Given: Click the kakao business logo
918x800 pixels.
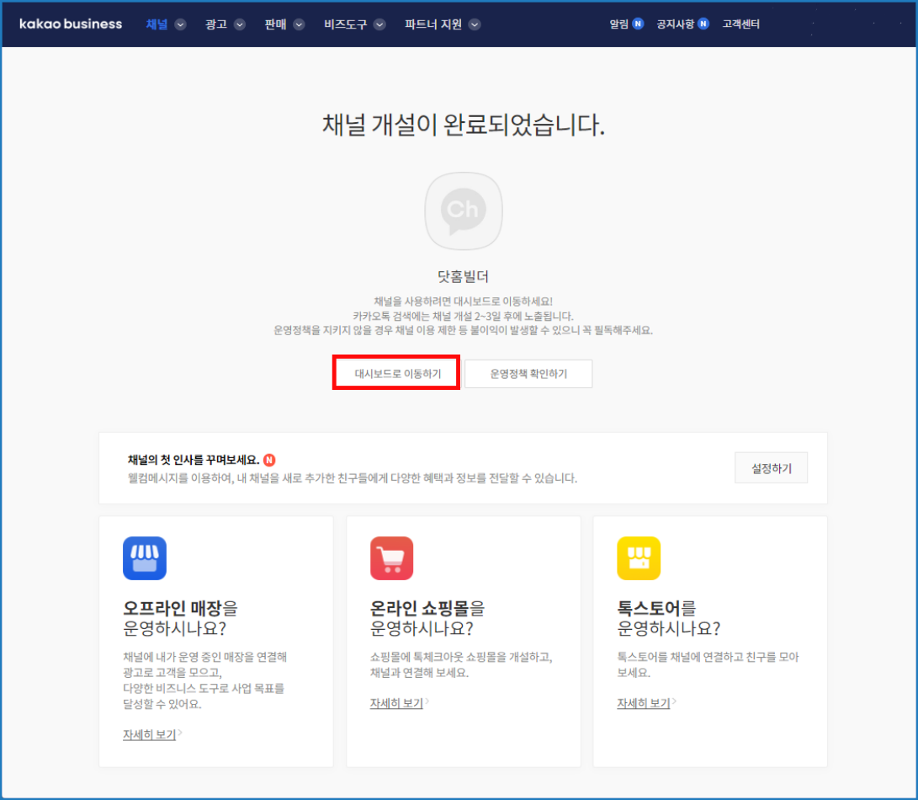Looking at the screenshot, I should point(71,24).
